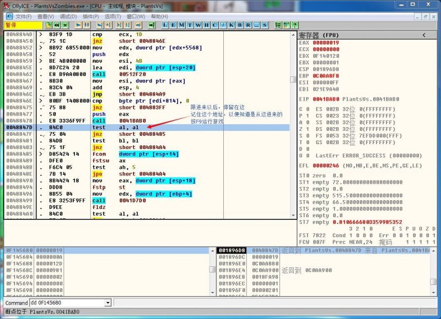The image size is (441, 319).
Task: Click the C flag value
Action: (x=308, y=109)
